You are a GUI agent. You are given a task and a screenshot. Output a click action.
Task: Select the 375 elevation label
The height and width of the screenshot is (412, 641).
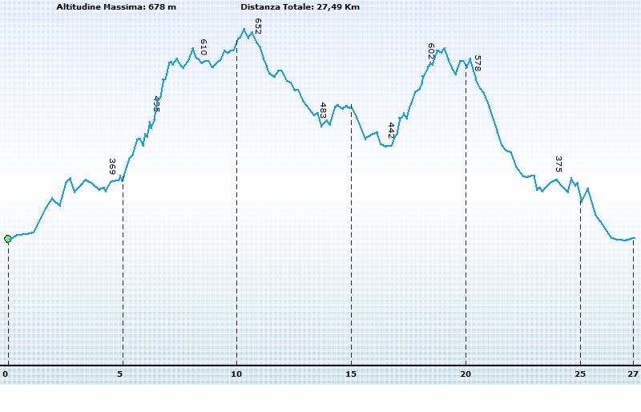(x=558, y=164)
